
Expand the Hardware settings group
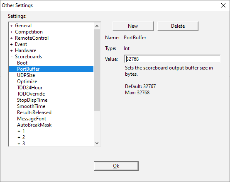(x=12, y=50)
